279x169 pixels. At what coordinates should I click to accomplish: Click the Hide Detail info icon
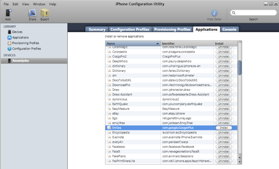(x=214, y=13)
